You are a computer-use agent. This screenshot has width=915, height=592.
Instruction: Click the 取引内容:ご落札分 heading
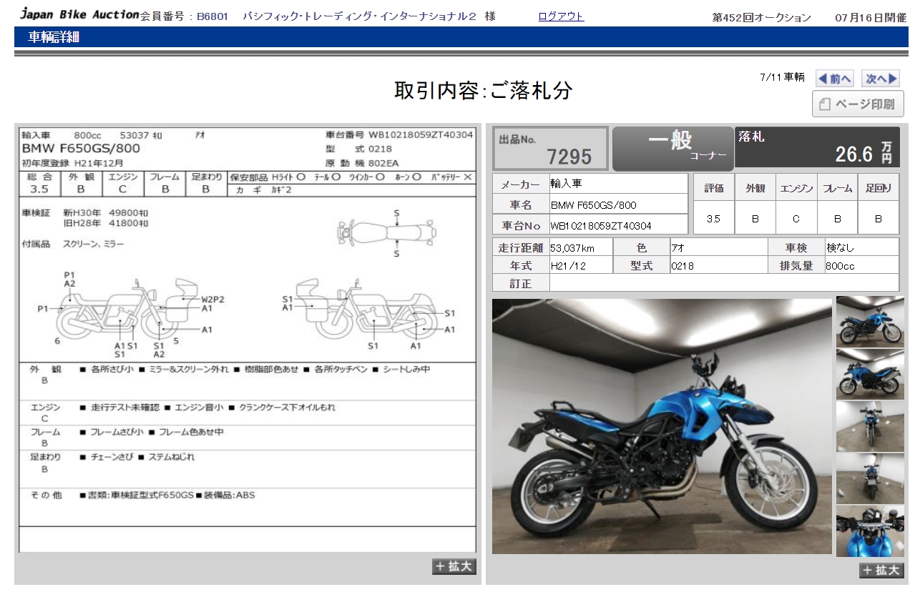click(484, 91)
